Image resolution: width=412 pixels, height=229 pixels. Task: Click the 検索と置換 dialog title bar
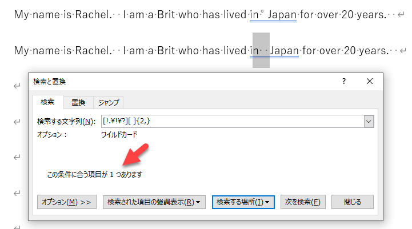171,82
